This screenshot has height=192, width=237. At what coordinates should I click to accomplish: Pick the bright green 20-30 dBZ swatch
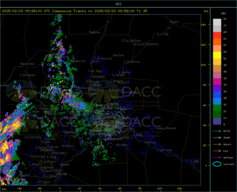point(217,108)
